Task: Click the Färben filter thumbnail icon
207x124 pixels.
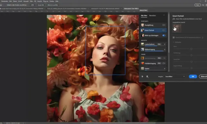Action: [x=142, y=68]
